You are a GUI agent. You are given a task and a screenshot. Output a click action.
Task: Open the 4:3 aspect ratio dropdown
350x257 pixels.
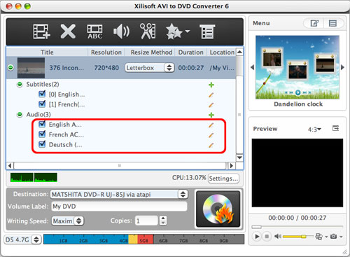(314, 129)
